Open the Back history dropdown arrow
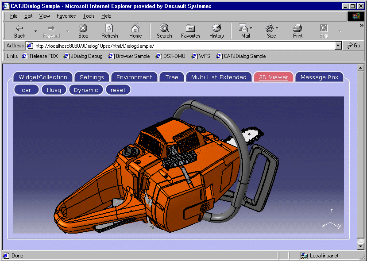The image size is (367, 261). 35,31
